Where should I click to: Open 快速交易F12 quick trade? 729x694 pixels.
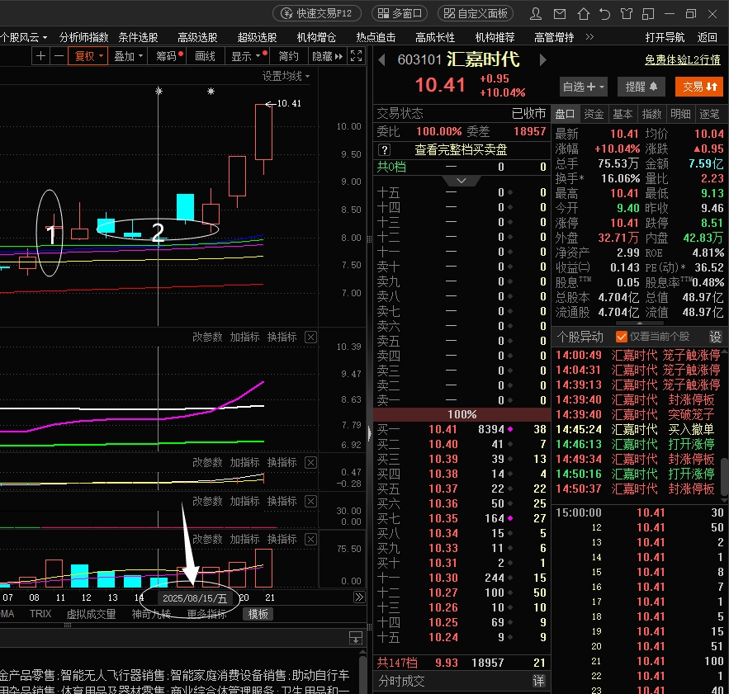click(x=317, y=13)
